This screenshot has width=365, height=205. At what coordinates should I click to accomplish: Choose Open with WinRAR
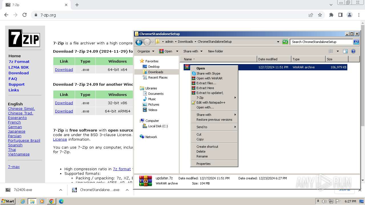pos(214,78)
